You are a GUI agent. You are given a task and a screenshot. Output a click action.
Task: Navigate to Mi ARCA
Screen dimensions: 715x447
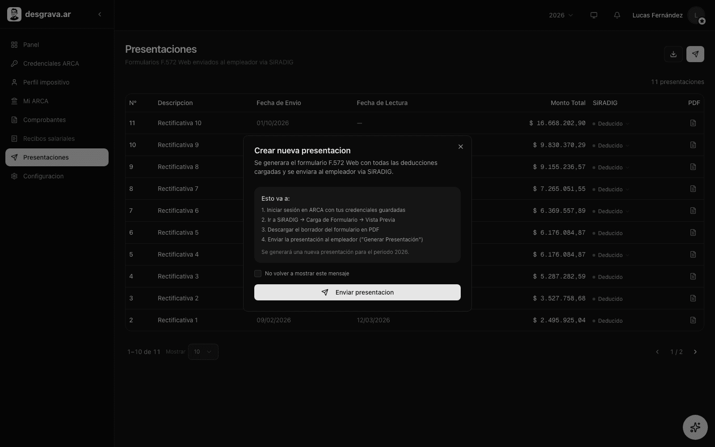pos(57,101)
